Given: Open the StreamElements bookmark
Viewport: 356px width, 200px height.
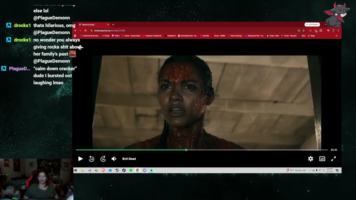Looking at the screenshot, I should (x=188, y=36).
